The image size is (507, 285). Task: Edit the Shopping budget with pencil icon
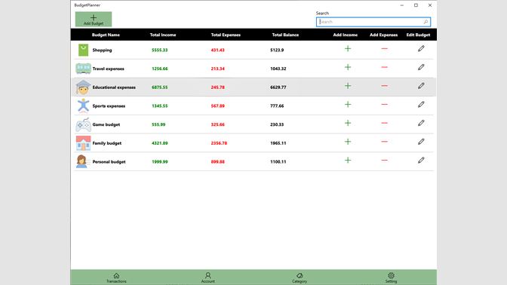pyautogui.click(x=421, y=49)
